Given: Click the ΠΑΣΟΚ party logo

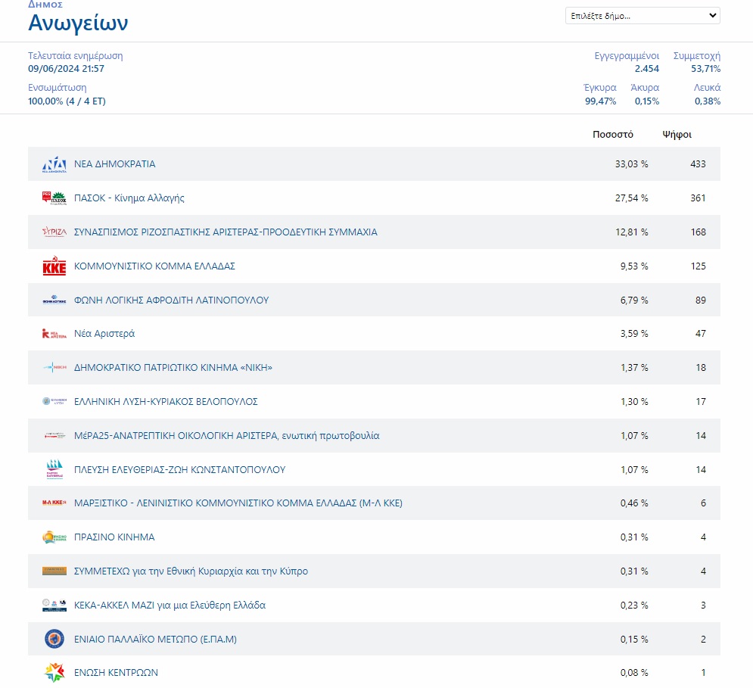Looking at the screenshot, I should [x=54, y=198].
